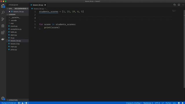
Task: Open the Extensions view icon
Action: (x=3, y=32)
